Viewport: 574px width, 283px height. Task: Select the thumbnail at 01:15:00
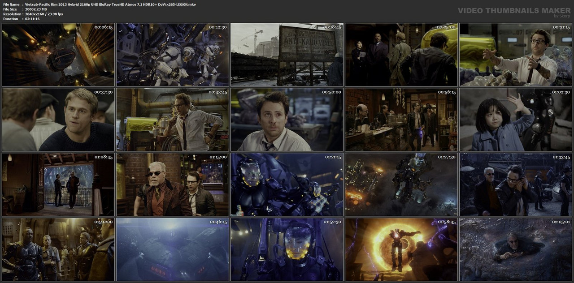(173, 184)
